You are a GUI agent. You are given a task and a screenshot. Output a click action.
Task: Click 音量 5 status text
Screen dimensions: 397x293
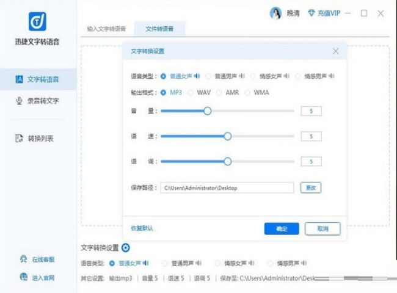click(150, 278)
